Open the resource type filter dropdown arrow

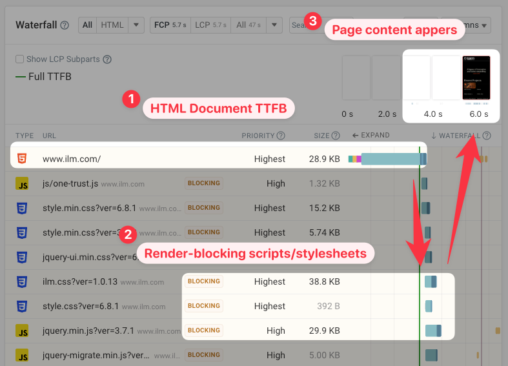tap(136, 25)
